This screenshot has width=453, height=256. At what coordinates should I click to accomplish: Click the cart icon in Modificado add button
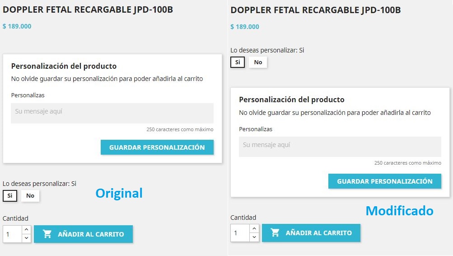[x=275, y=232]
